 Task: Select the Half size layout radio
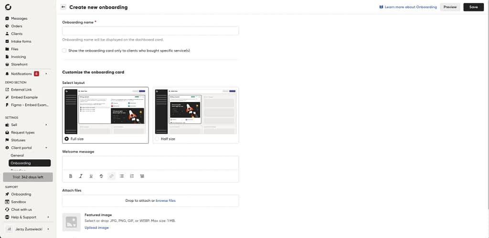tap(157, 139)
